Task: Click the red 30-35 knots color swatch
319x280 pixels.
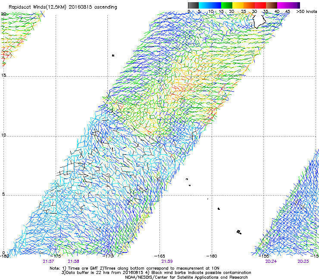Action: click(x=260, y=5)
